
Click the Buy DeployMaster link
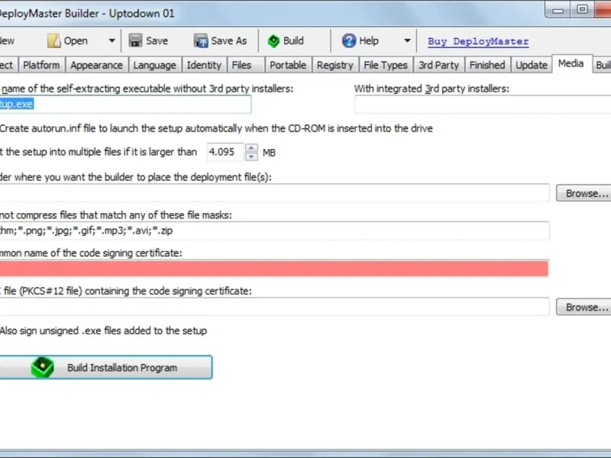pyautogui.click(x=478, y=41)
